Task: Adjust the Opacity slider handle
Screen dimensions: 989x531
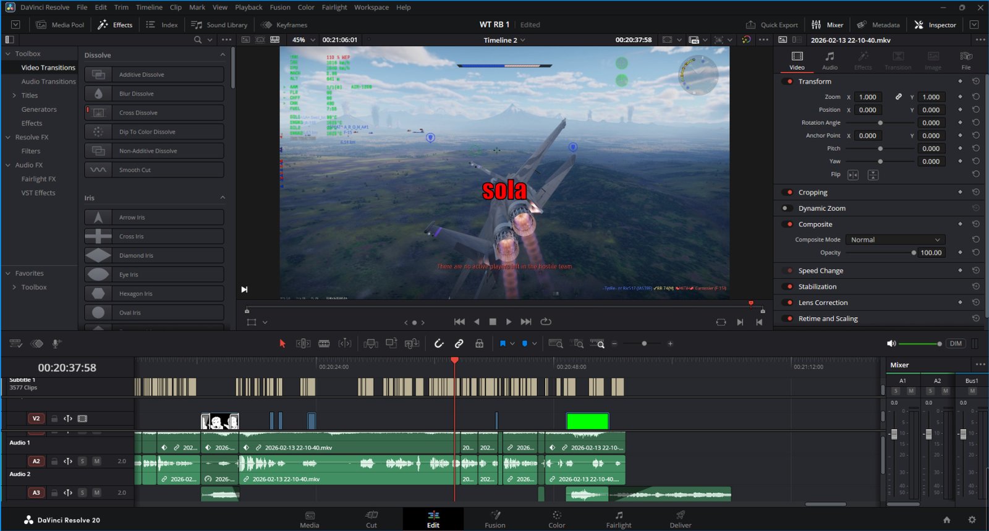Action: pos(914,253)
